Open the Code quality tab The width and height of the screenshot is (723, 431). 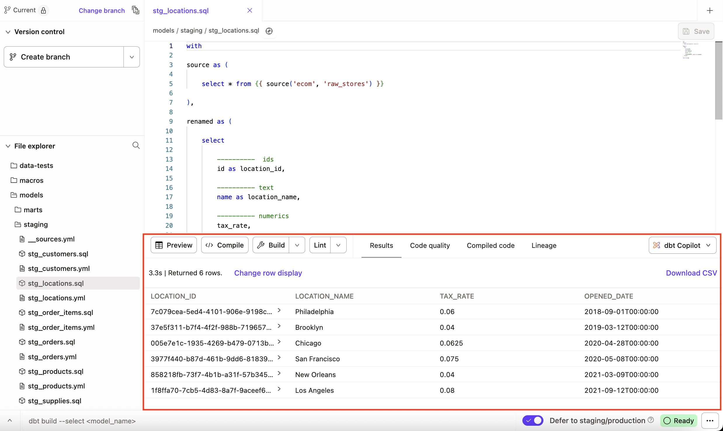pos(430,245)
